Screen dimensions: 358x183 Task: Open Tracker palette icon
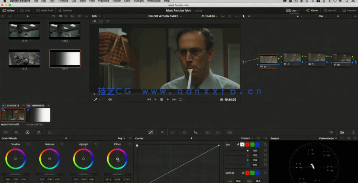point(184,132)
